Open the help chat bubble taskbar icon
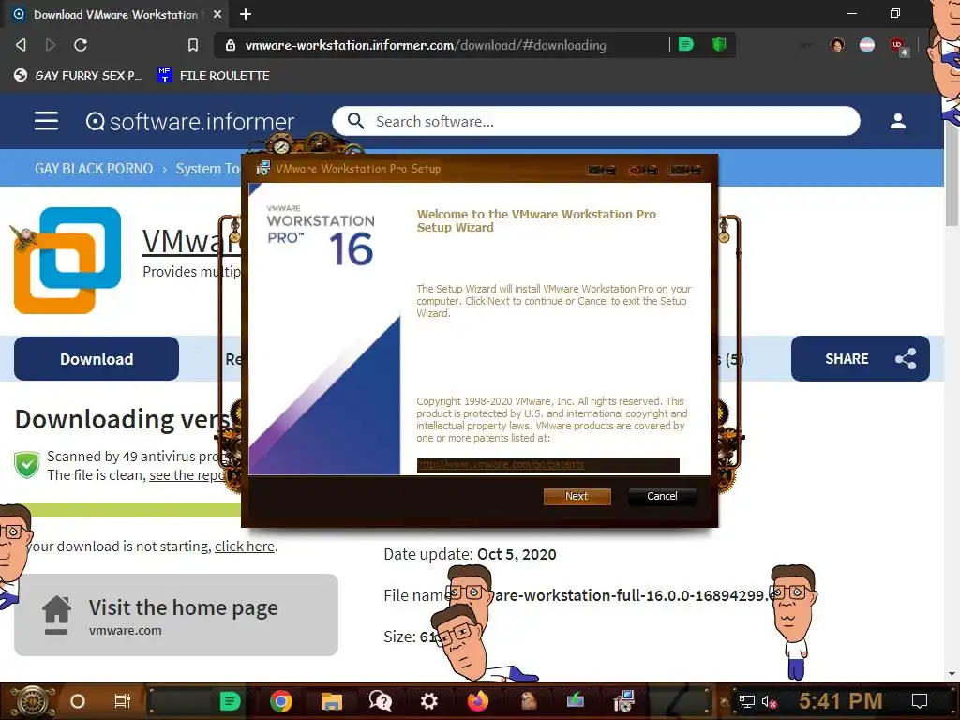 point(381,701)
